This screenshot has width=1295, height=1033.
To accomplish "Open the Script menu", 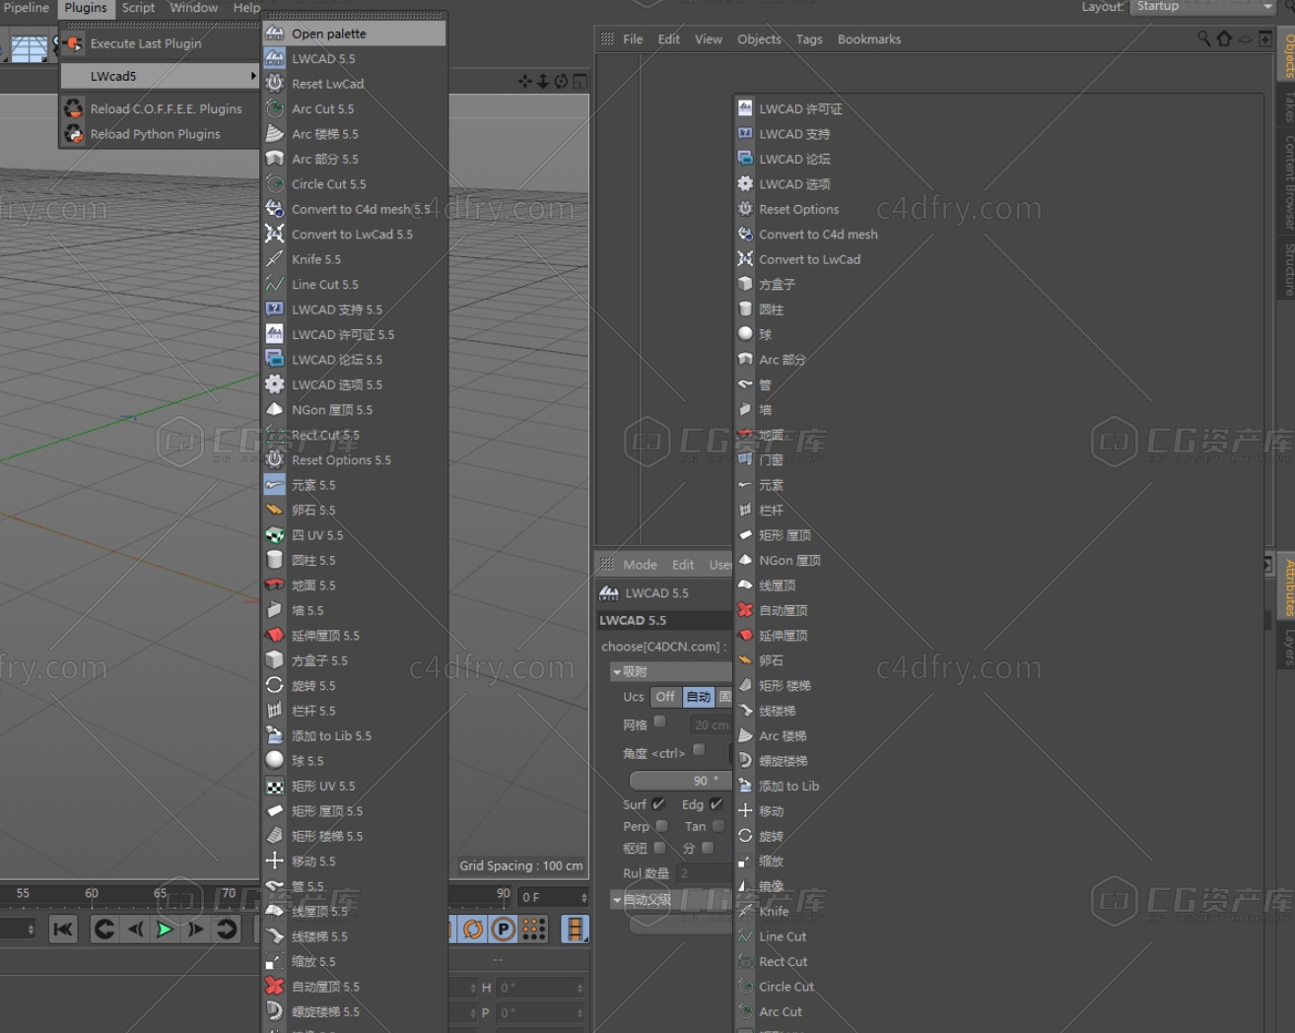I will click(138, 8).
